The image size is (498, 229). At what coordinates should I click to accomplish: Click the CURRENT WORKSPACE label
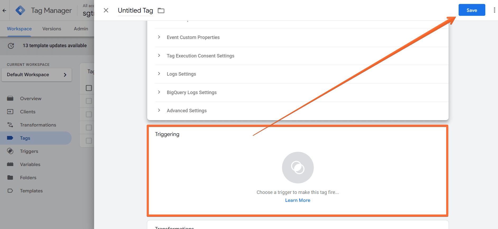click(x=28, y=65)
